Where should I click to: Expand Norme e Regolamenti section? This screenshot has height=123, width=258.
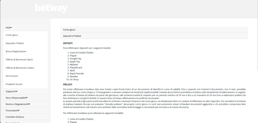tap(18, 104)
